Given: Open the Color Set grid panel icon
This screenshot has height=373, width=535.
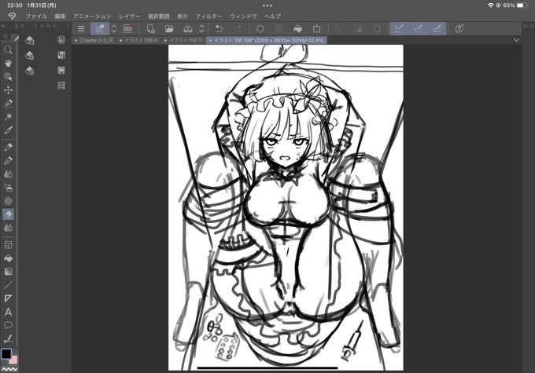Looking at the screenshot, I should pos(61,55).
